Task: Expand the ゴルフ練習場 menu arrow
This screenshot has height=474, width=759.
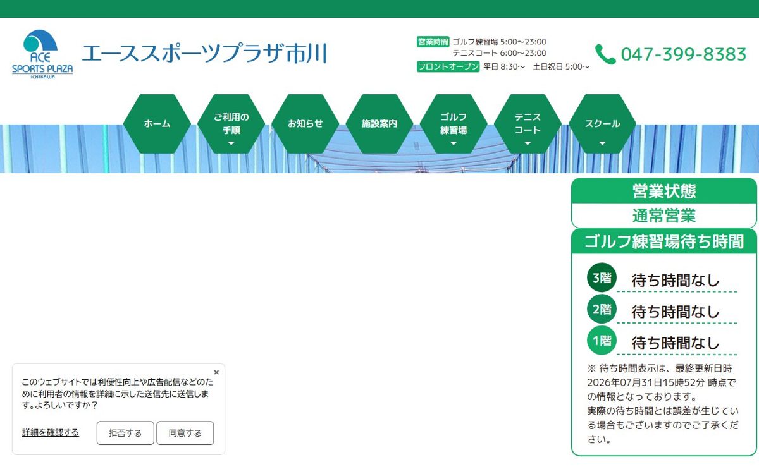Action: click(454, 143)
